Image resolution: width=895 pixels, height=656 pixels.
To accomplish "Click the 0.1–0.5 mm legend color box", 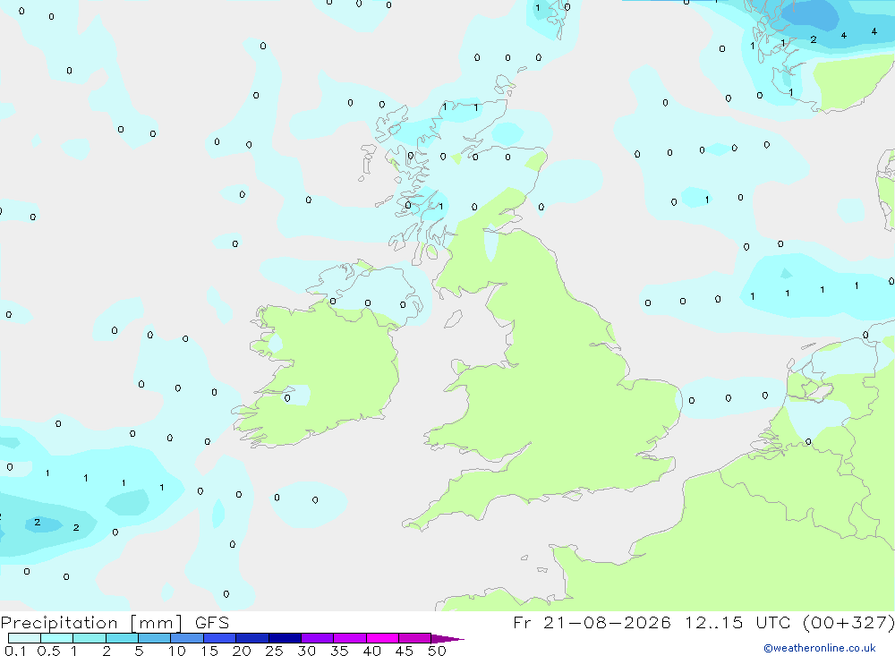I will (24, 638).
